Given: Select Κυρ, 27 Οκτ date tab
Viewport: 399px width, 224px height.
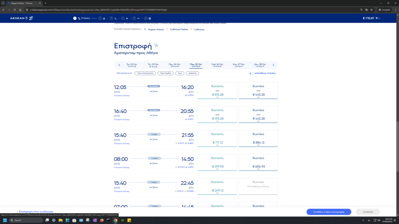Looking at the screenshot, I should [x=239, y=65].
